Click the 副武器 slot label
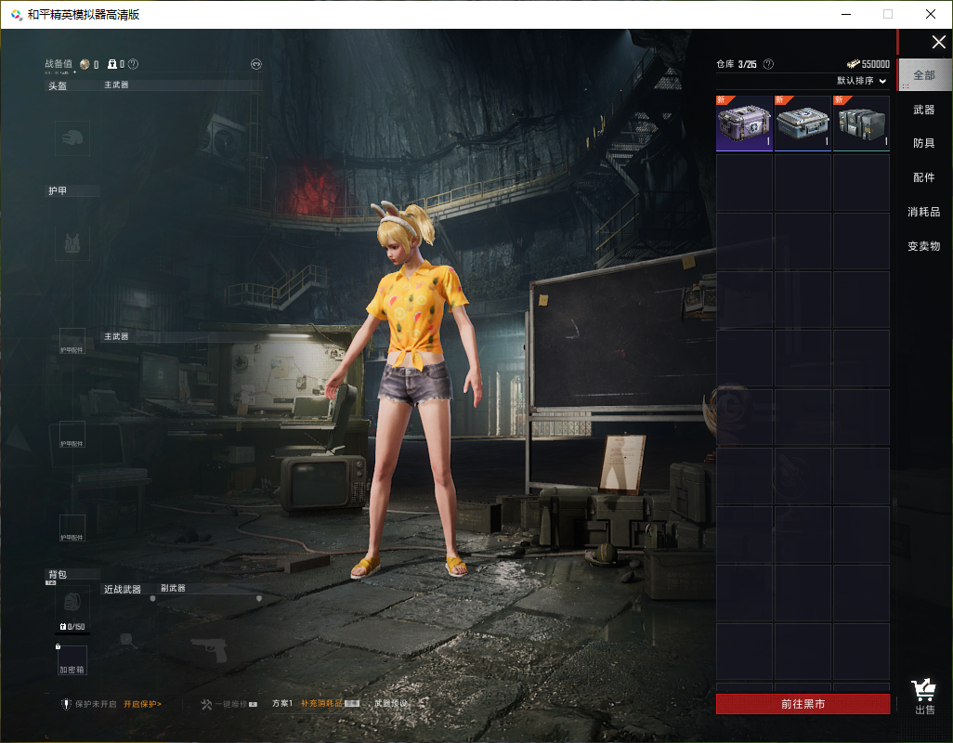The width and height of the screenshot is (953, 743). point(173,588)
